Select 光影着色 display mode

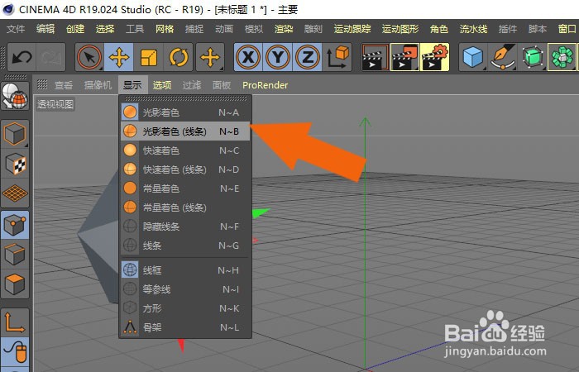(x=185, y=112)
